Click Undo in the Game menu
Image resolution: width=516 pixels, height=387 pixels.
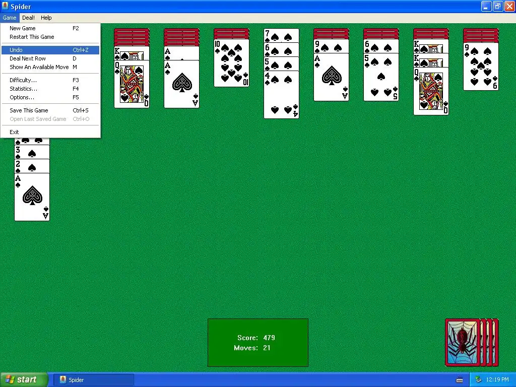(x=50, y=50)
